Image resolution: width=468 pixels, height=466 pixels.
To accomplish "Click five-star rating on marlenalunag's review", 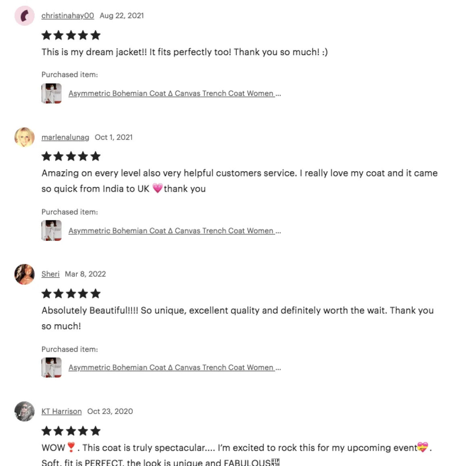I will tap(71, 156).
